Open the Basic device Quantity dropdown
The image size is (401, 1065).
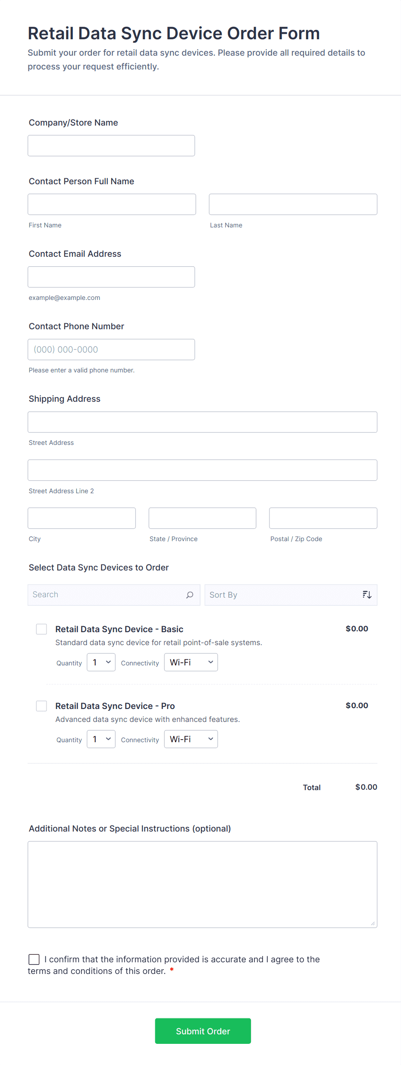[101, 662]
